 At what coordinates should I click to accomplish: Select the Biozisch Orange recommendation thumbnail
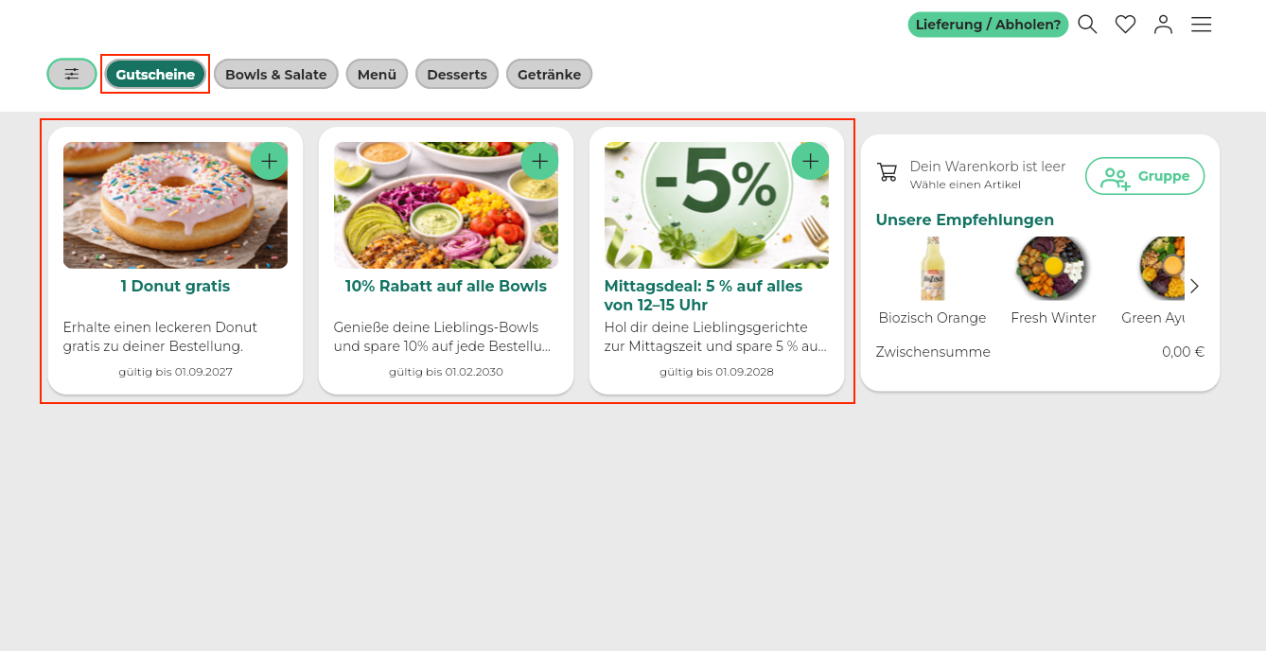click(932, 269)
